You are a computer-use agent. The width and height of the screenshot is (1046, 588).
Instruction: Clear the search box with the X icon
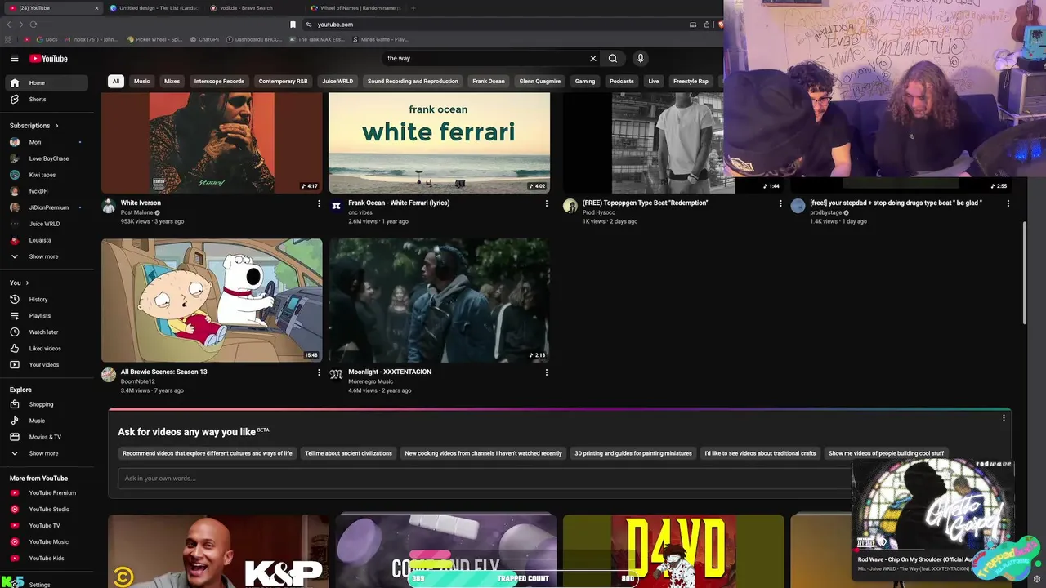tap(593, 58)
